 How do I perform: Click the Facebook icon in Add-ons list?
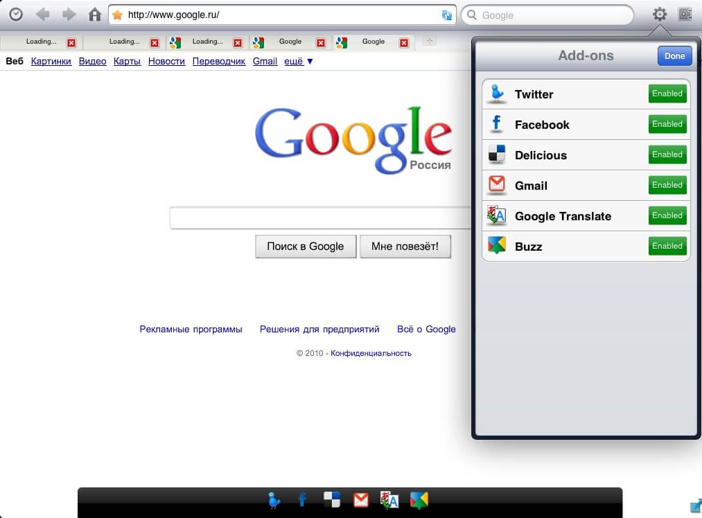[x=496, y=124]
